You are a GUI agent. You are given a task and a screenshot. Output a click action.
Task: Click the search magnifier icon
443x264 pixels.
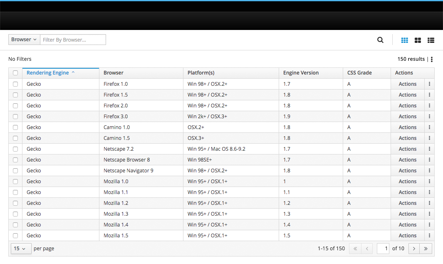point(380,40)
